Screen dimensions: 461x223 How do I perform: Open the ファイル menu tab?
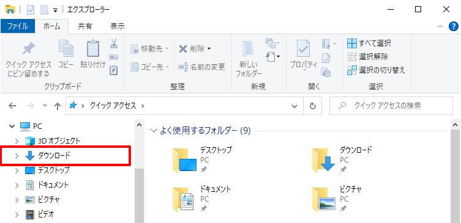[x=18, y=26]
